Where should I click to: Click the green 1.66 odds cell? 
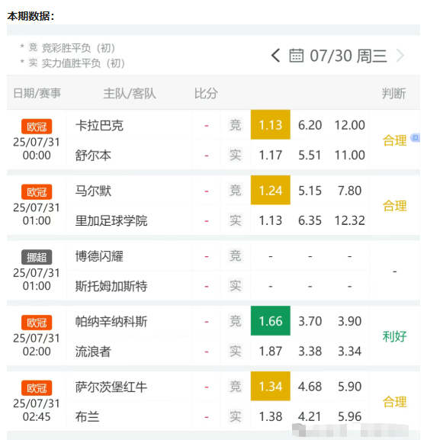pos(271,321)
